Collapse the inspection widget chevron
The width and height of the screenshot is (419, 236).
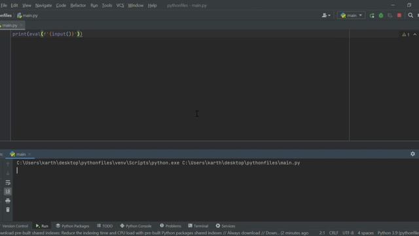coord(414,35)
